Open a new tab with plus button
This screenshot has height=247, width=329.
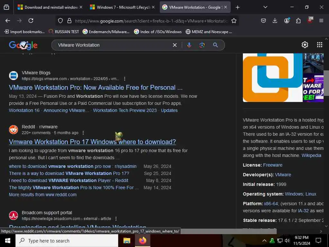click(x=237, y=7)
